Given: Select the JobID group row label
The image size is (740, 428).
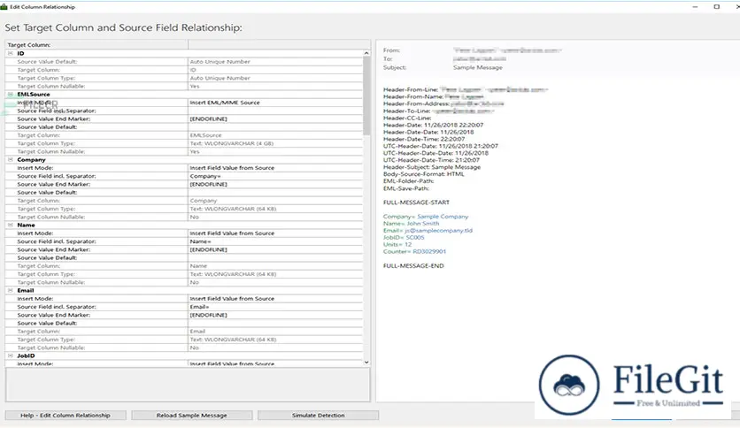Looking at the screenshot, I should [x=26, y=355].
